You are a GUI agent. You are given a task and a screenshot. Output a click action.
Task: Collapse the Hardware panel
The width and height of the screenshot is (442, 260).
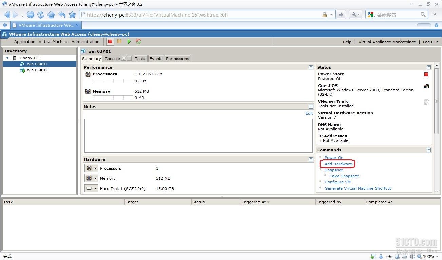click(x=311, y=159)
